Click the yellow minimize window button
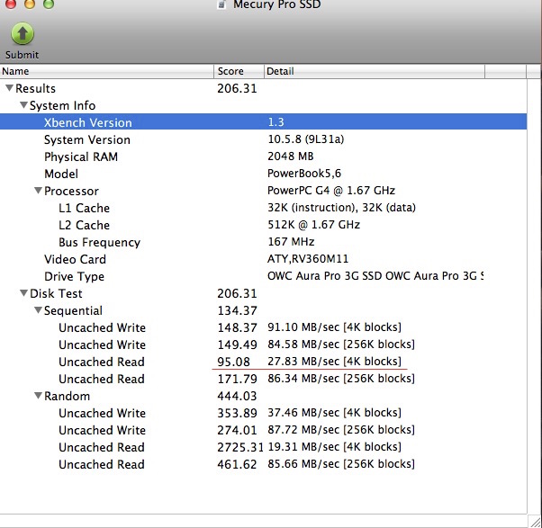This screenshot has width=542, height=528. [30, 4]
